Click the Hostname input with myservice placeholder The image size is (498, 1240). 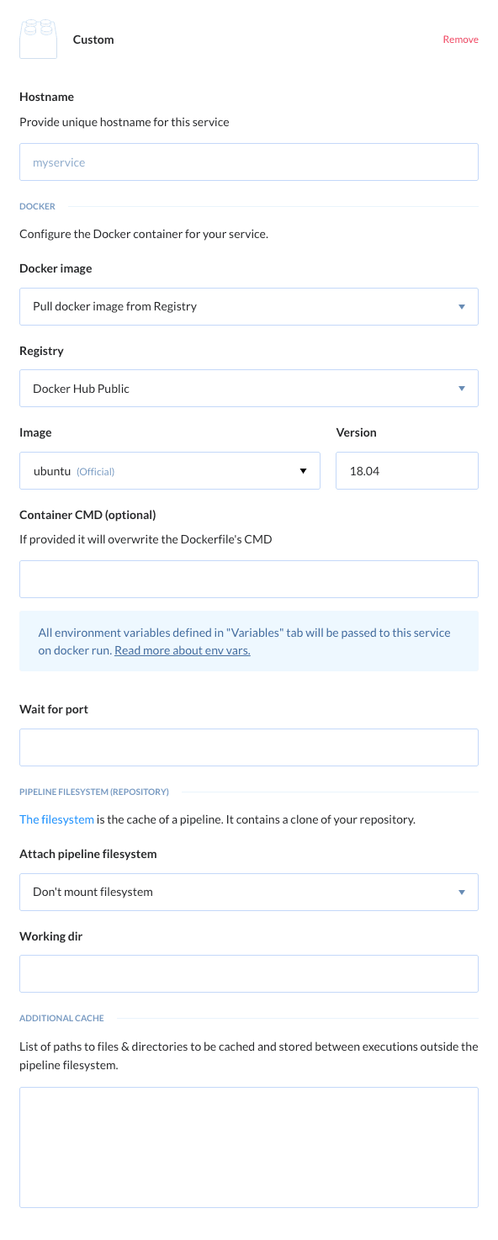[248, 162]
